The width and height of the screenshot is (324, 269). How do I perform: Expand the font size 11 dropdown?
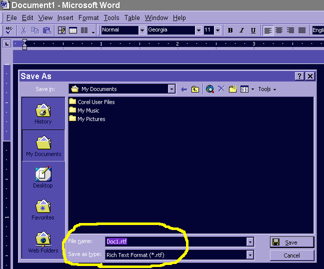click(x=217, y=30)
